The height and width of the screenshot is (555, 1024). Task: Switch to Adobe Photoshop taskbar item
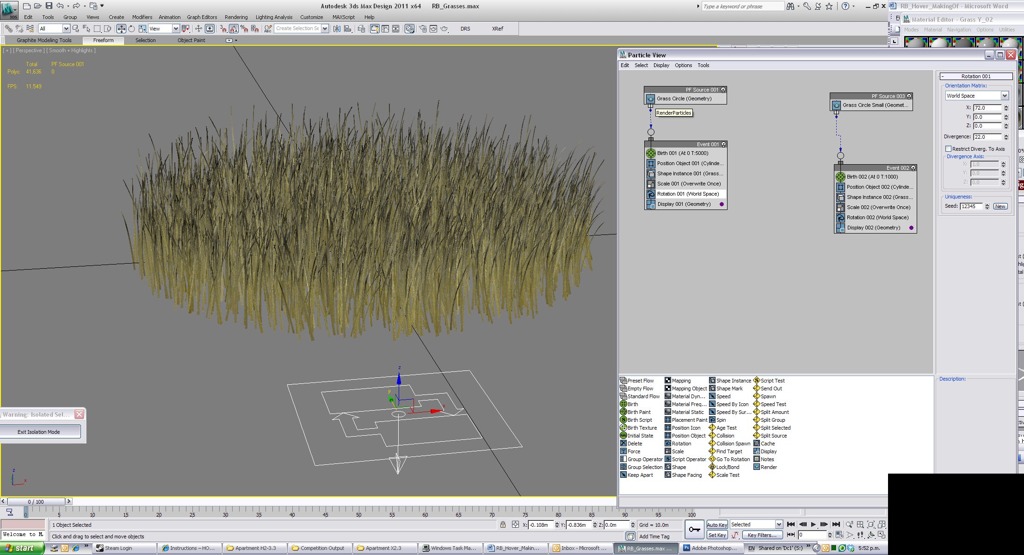[x=712, y=549]
